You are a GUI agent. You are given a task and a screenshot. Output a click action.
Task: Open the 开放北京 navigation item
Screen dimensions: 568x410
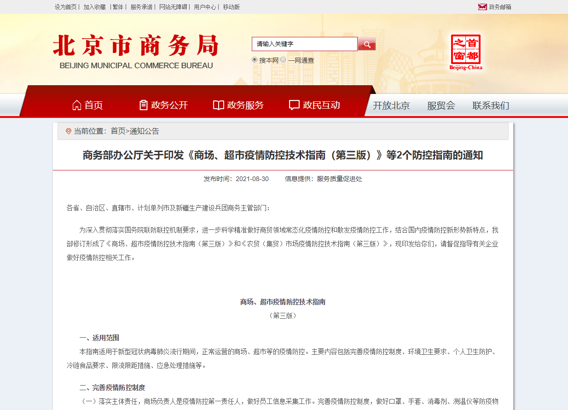(x=391, y=105)
